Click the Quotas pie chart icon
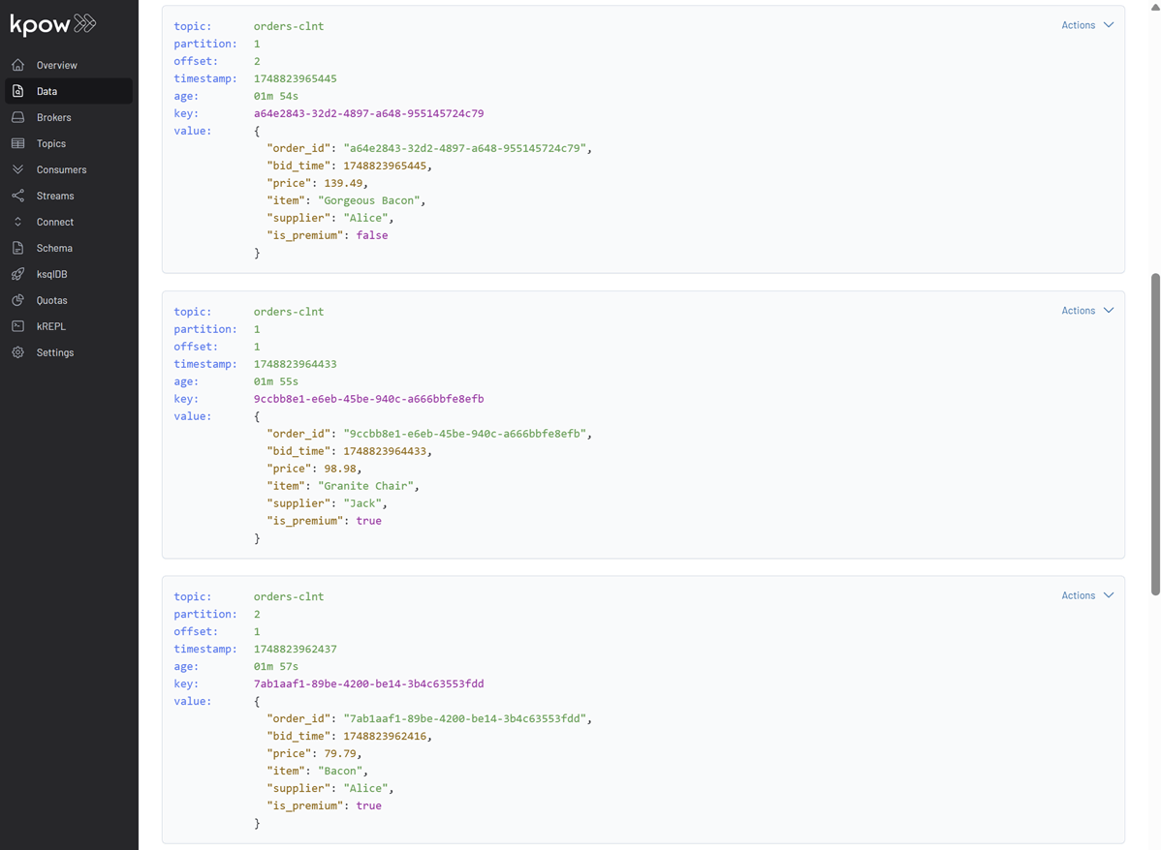 17,300
